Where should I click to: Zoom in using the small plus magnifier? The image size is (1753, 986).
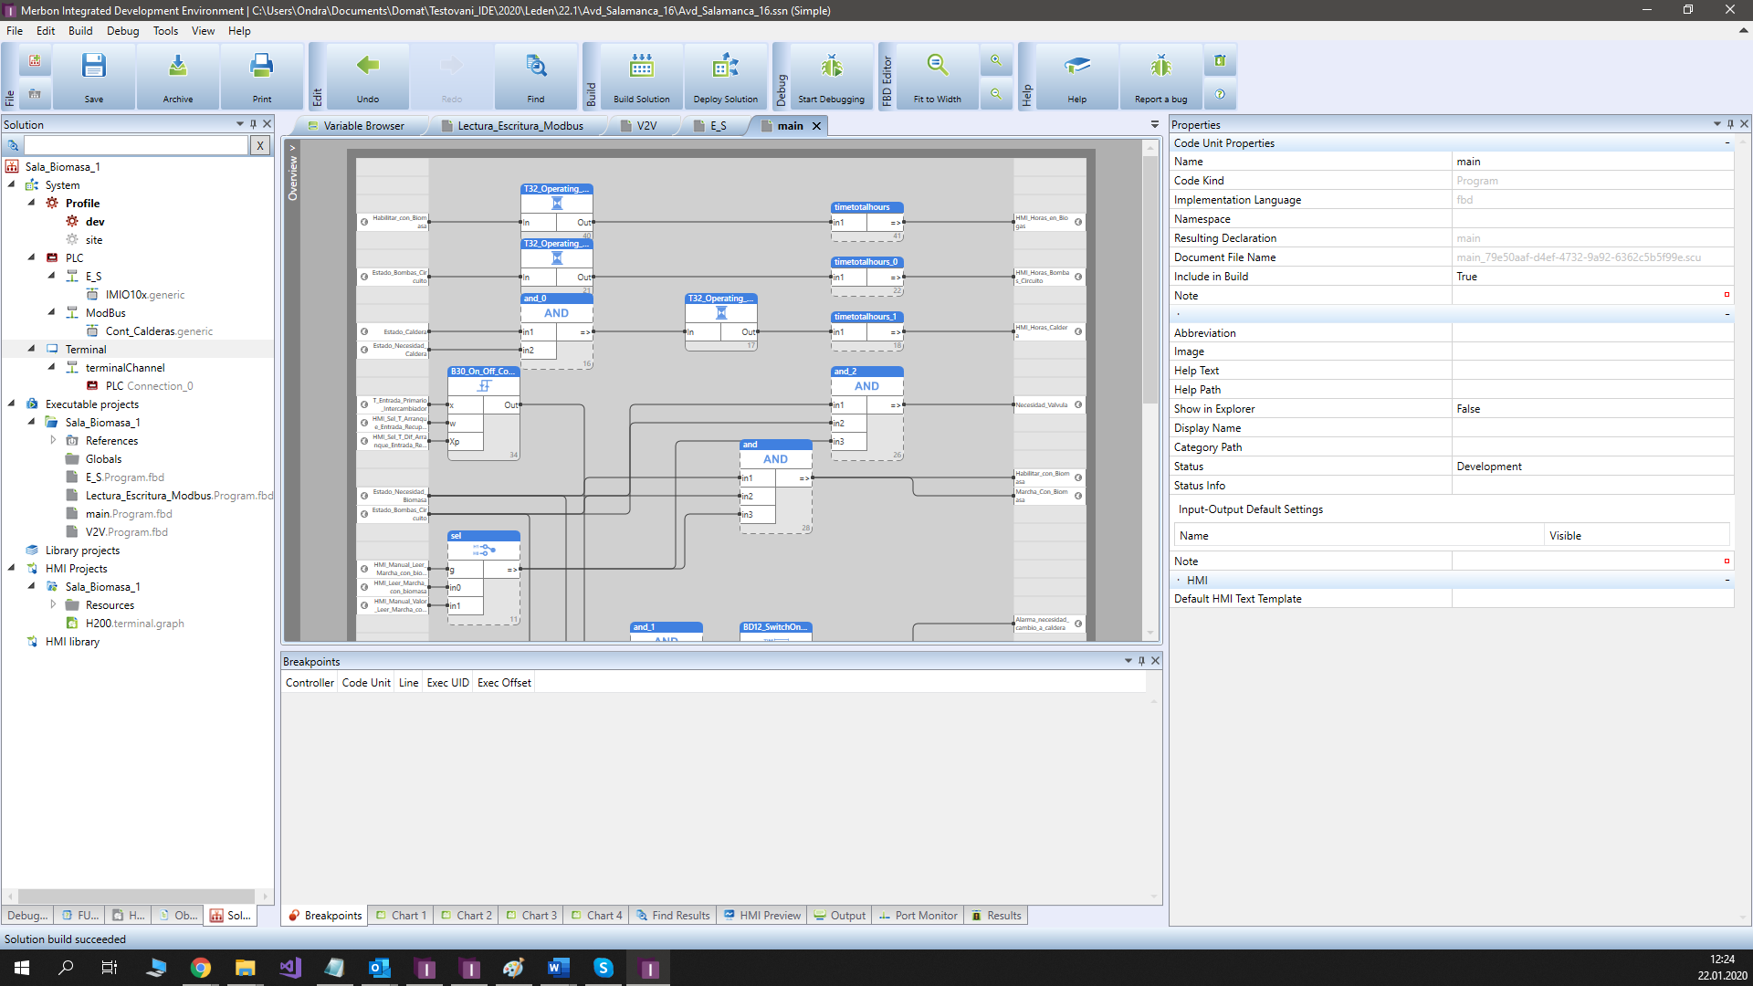pos(996,61)
